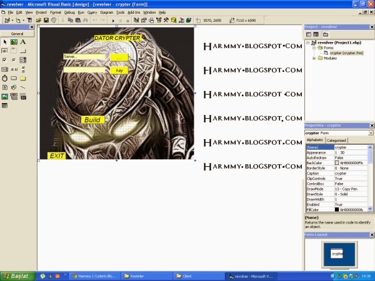This screenshot has width=375, height=281.
Task: Open the Format menu
Action: pyautogui.click(x=56, y=12)
